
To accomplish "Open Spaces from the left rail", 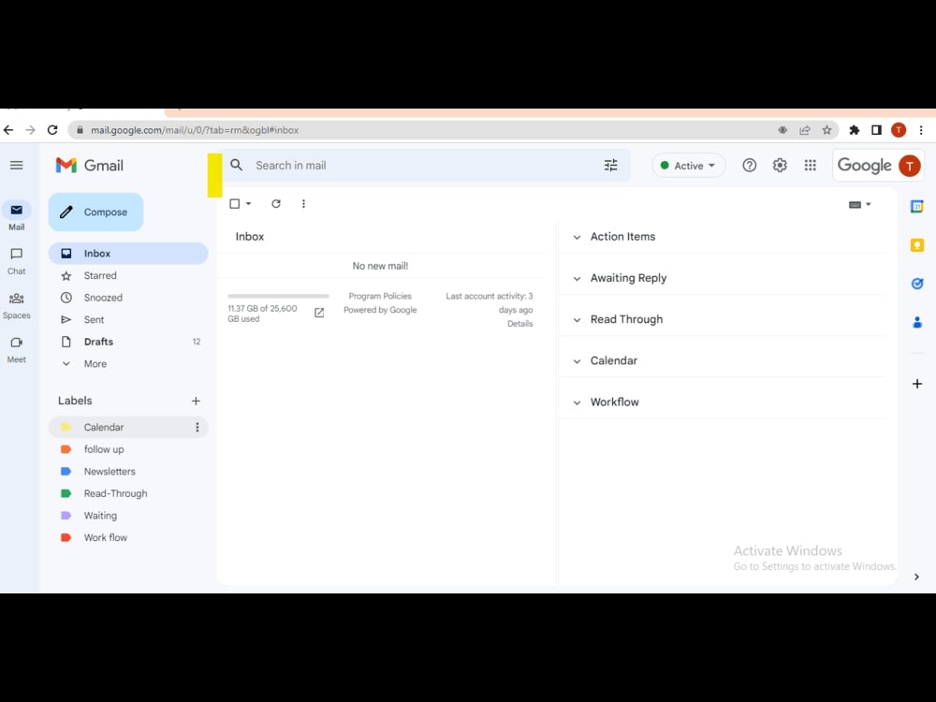I will coord(17,305).
